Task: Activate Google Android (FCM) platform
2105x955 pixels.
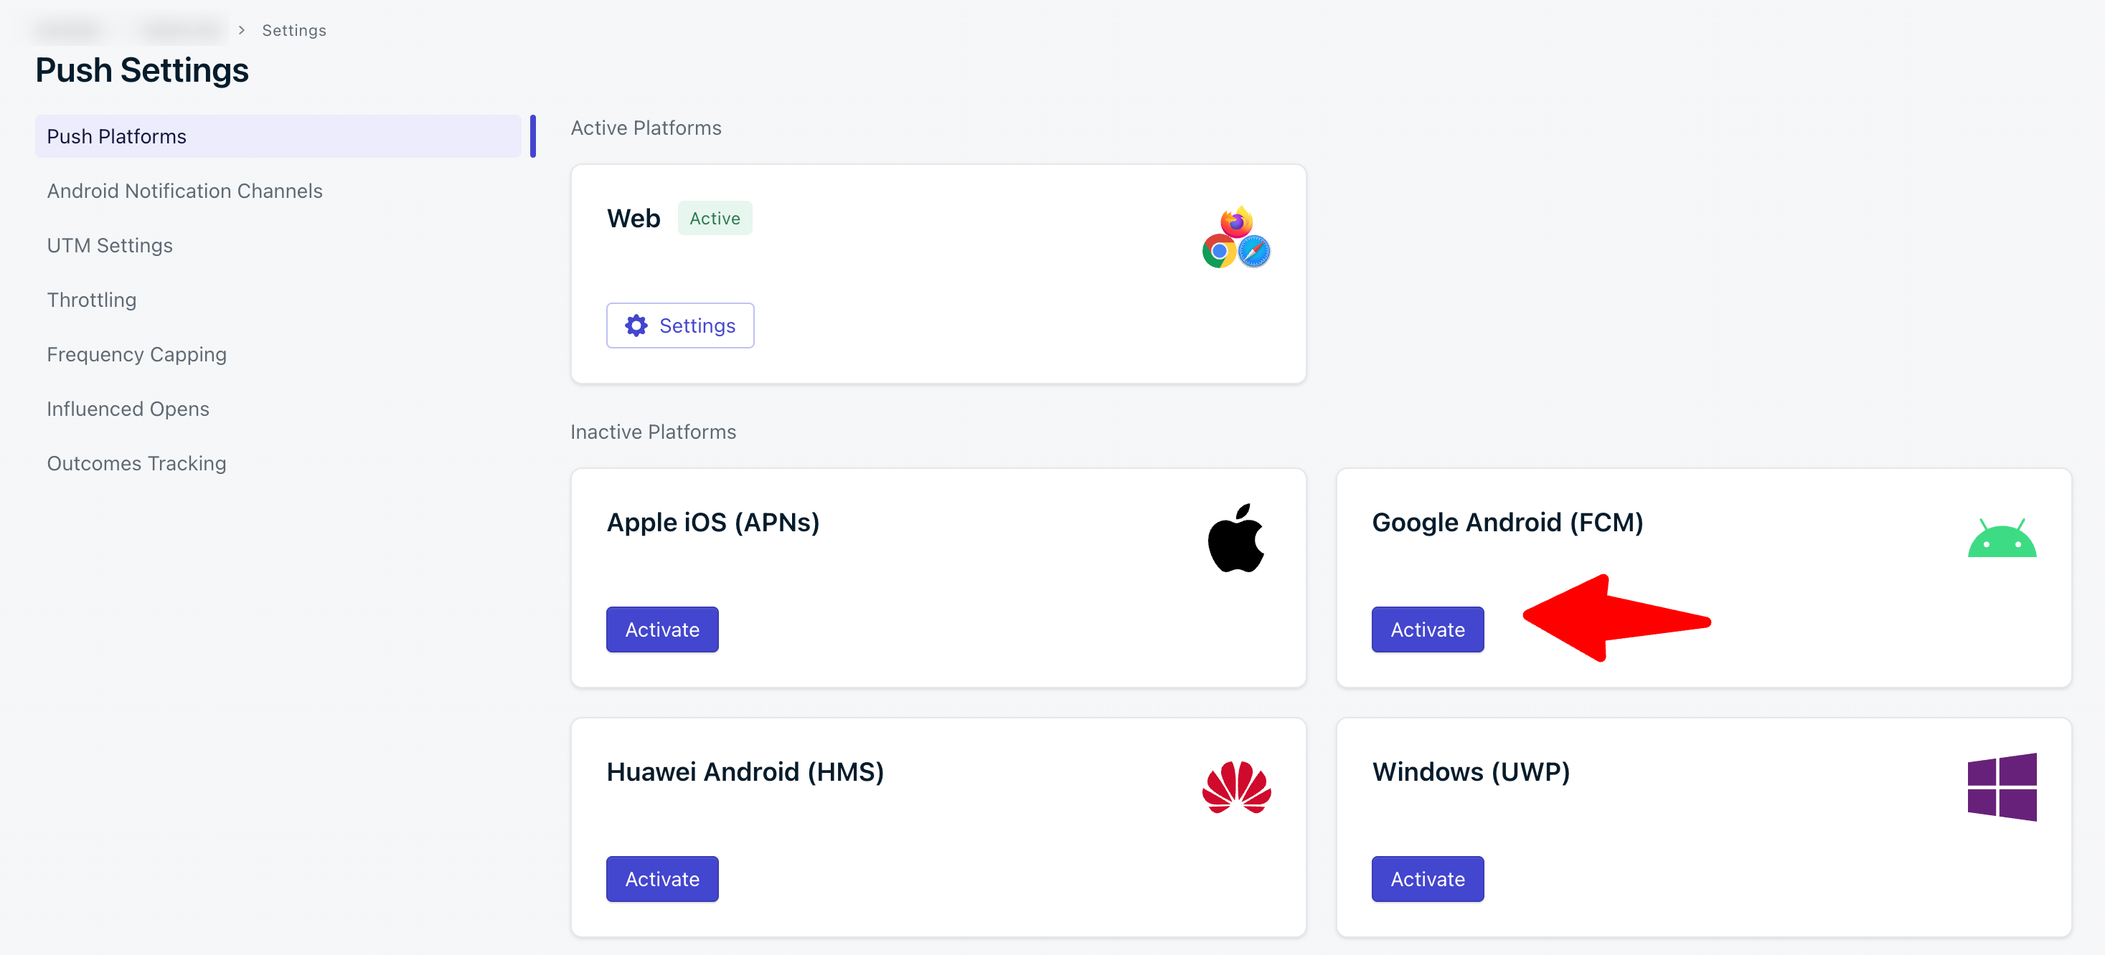Action: pos(1427,630)
